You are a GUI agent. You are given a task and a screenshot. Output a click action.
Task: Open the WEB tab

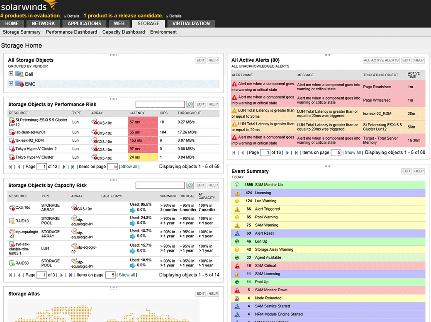coord(119,24)
